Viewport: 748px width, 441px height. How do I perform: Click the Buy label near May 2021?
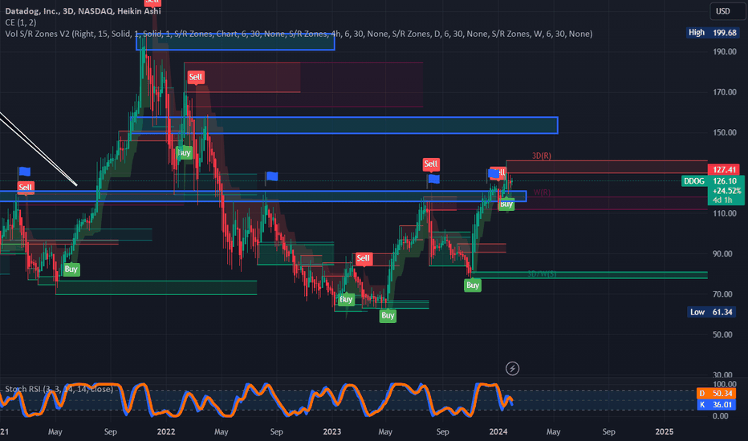coord(71,269)
